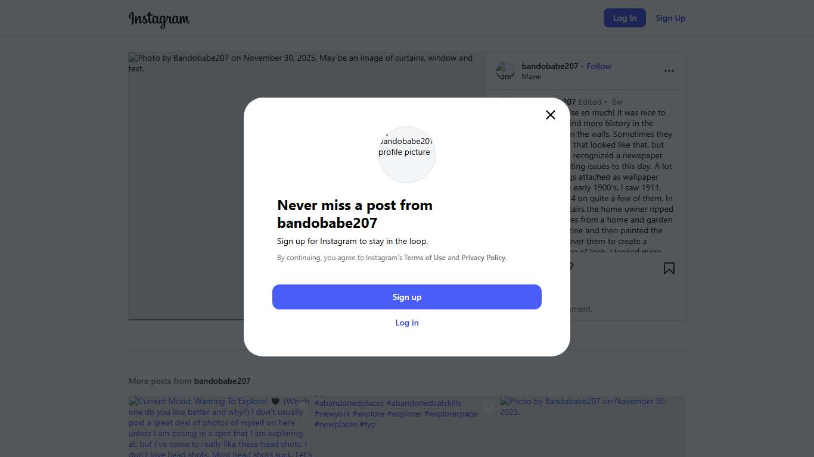Click the small avatar beside the post username

(x=505, y=71)
